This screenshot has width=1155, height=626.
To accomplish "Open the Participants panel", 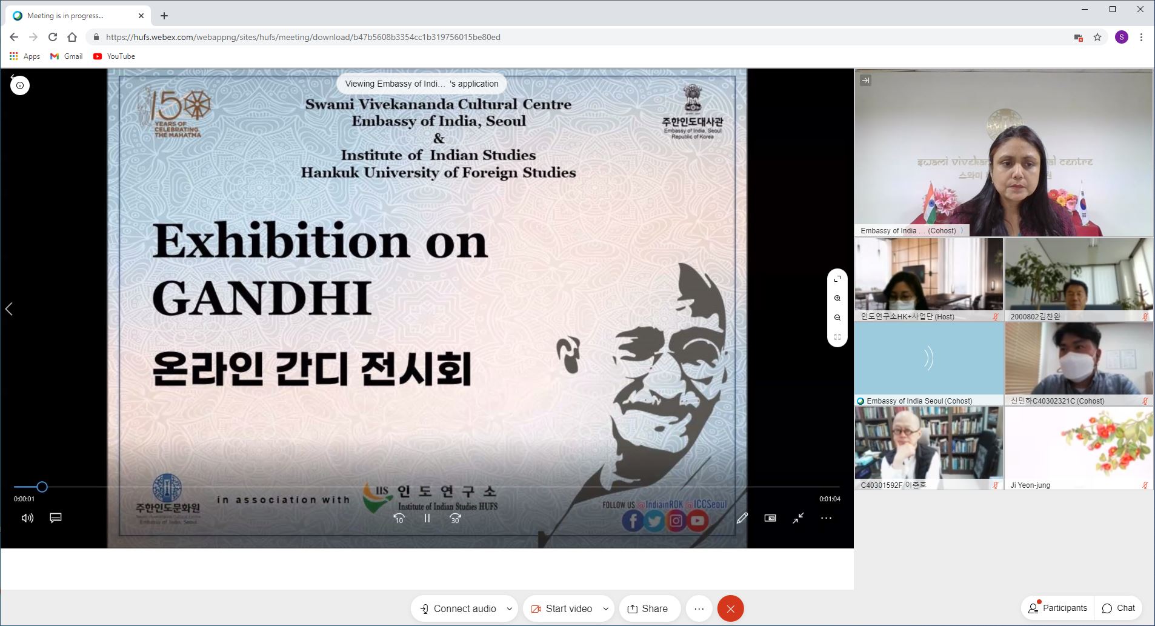I will pos(1058,608).
